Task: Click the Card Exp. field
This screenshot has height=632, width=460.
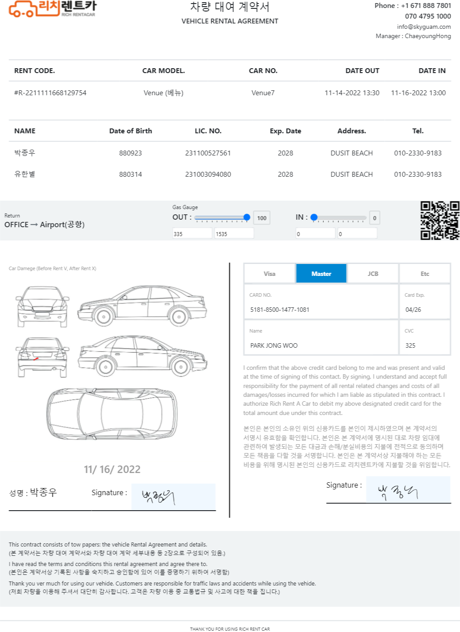Action: (425, 310)
